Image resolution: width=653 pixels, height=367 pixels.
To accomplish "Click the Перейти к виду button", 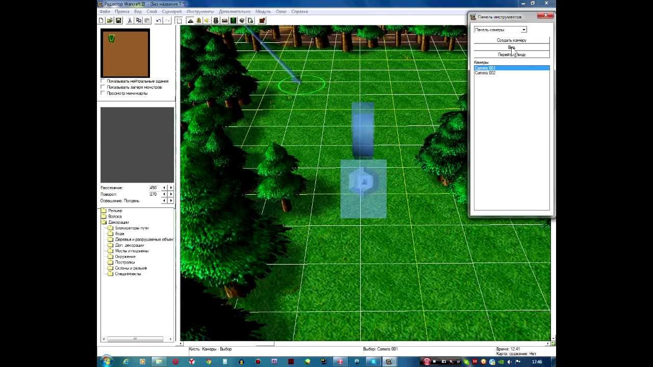I will tap(512, 55).
